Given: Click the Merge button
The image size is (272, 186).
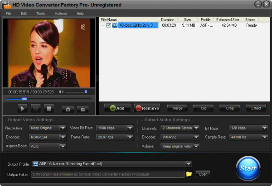Looking at the screenshot, I should click(x=177, y=108).
